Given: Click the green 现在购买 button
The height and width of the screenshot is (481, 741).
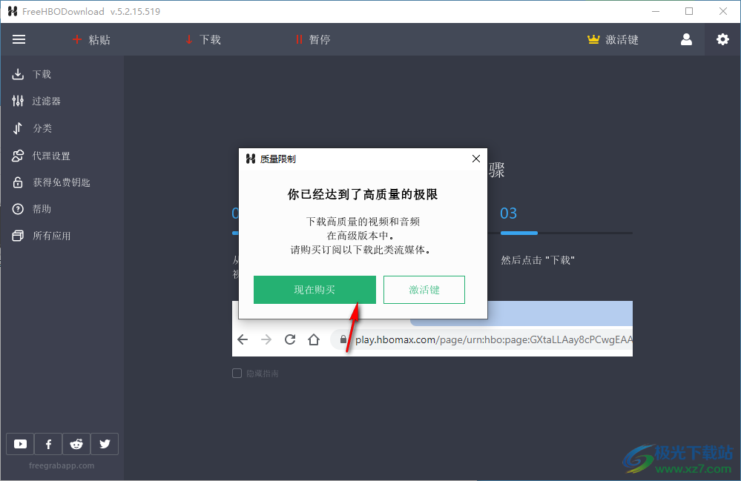Looking at the screenshot, I should [314, 290].
